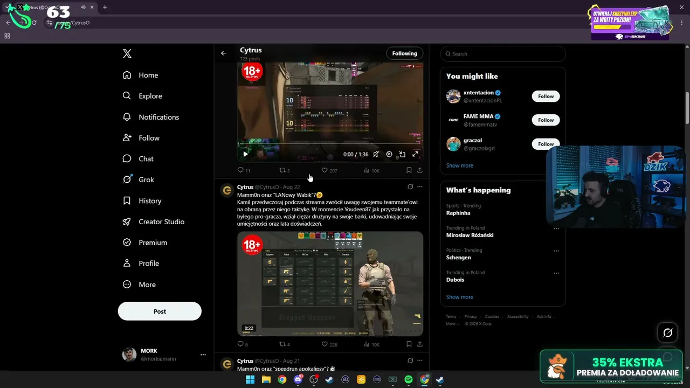
Task: Open Grok in the sidebar
Action: tap(139, 179)
